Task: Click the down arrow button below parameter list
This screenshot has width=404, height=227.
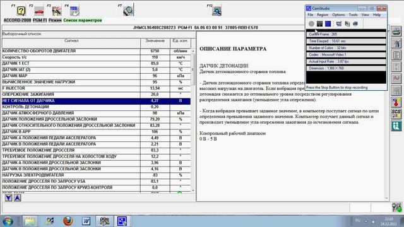Action: [8, 197]
